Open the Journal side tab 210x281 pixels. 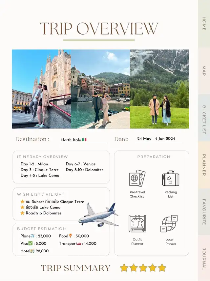(204, 259)
